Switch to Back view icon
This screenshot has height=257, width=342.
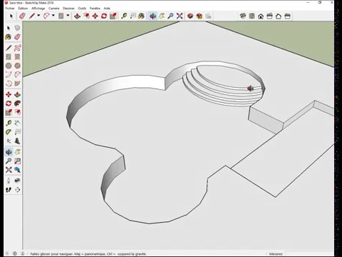[x=279, y=16]
